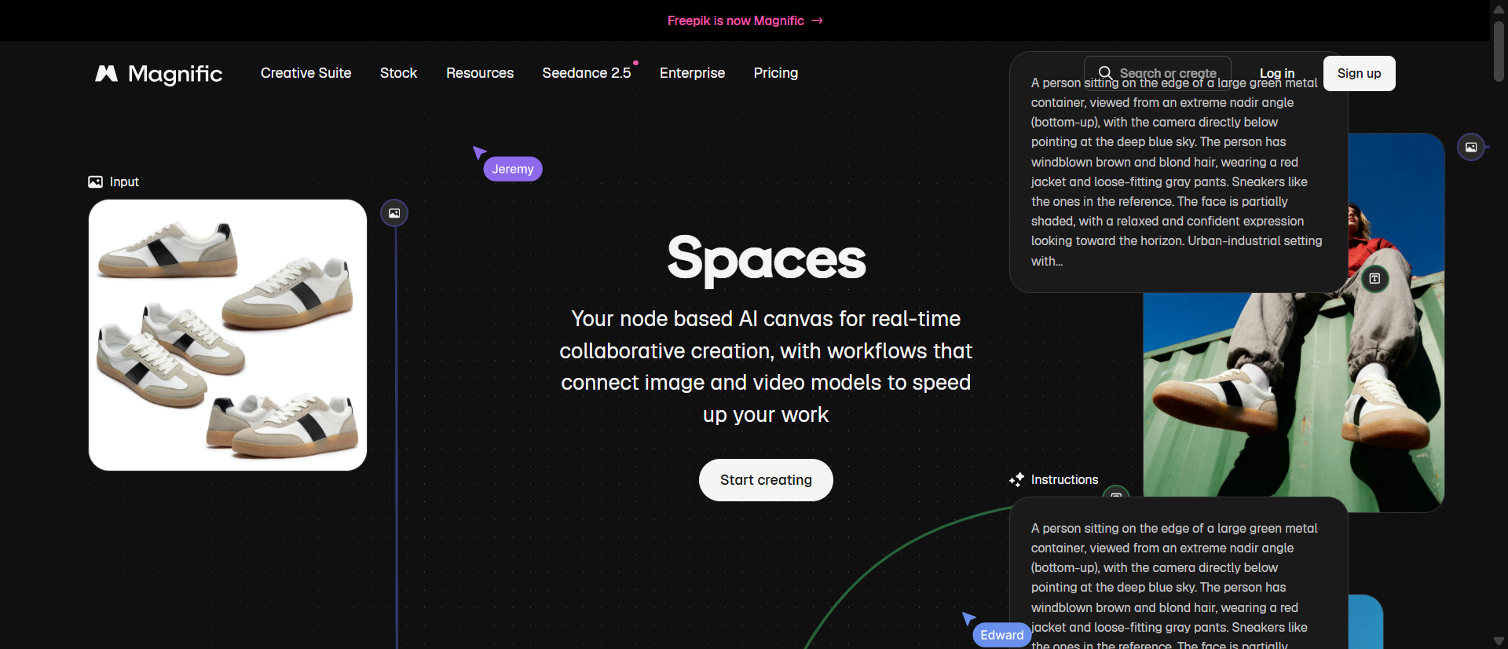Click the "Your node based AI canvas" description
Image resolution: width=1508 pixels, height=649 pixels.
point(766,367)
